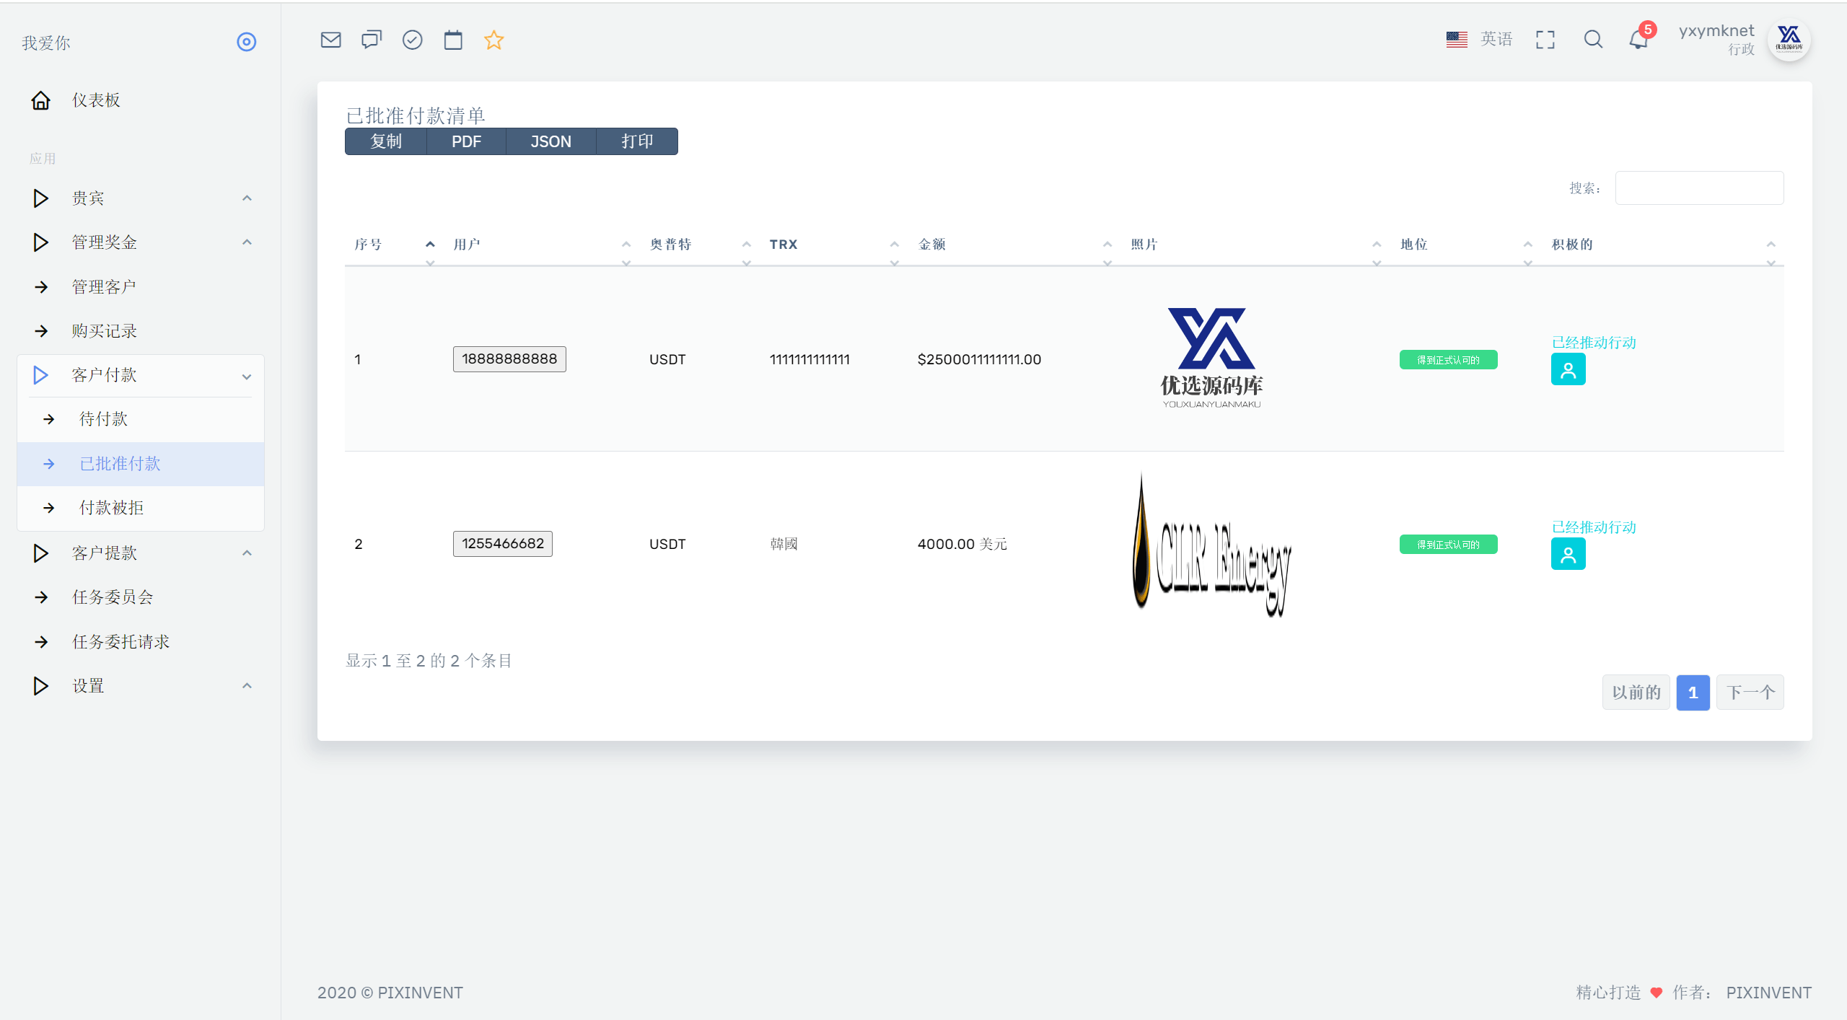The image size is (1847, 1020).
Task: Expand the 贵宾 menu section
Action: (141, 198)
